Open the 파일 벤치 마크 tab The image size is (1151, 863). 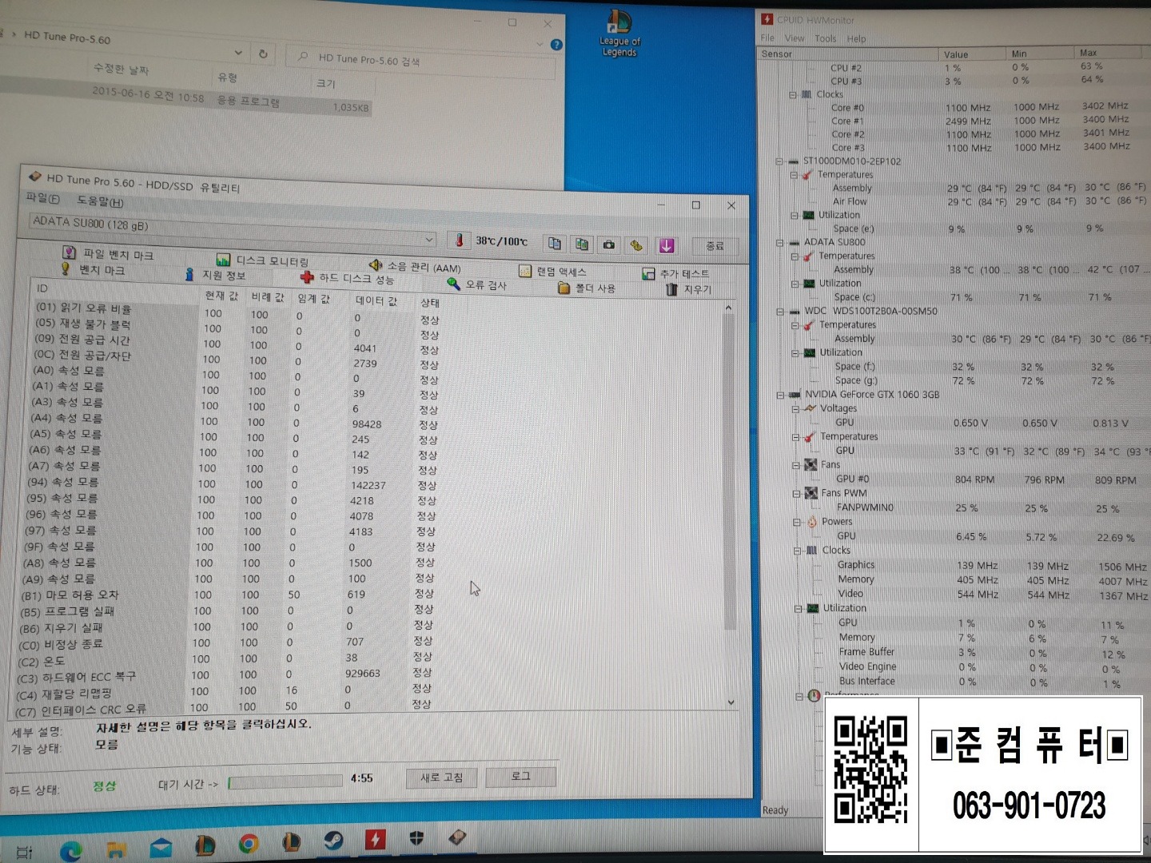tap(108, 253)
